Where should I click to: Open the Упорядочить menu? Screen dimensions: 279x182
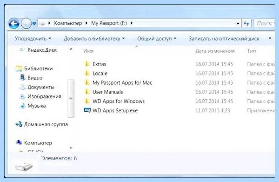point(33,39)
